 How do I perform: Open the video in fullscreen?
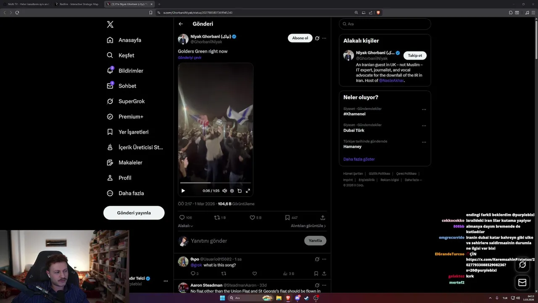click(248, 191)
